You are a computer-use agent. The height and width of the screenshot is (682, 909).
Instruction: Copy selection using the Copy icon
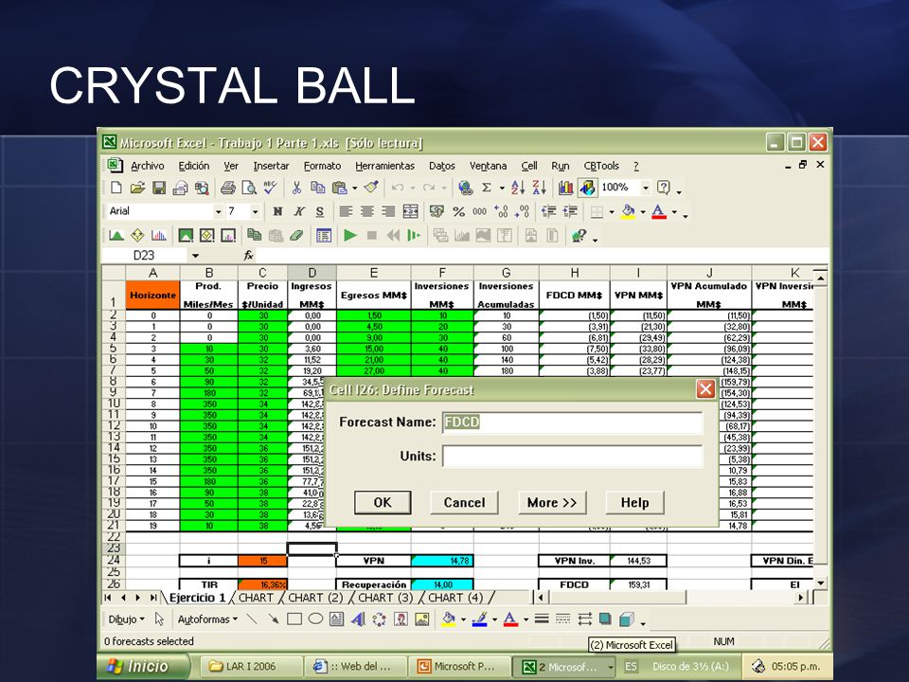tap(318, 188)
